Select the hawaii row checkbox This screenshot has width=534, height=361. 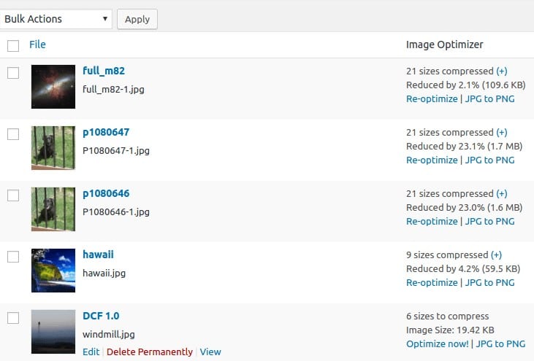13,256
